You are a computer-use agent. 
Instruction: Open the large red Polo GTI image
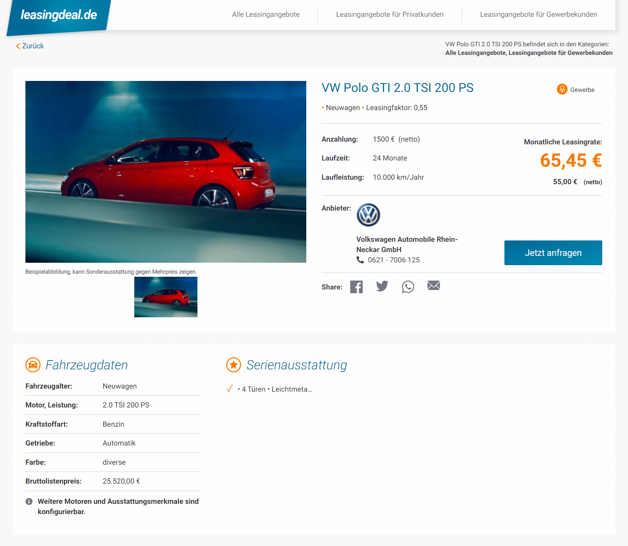[166, 172]
